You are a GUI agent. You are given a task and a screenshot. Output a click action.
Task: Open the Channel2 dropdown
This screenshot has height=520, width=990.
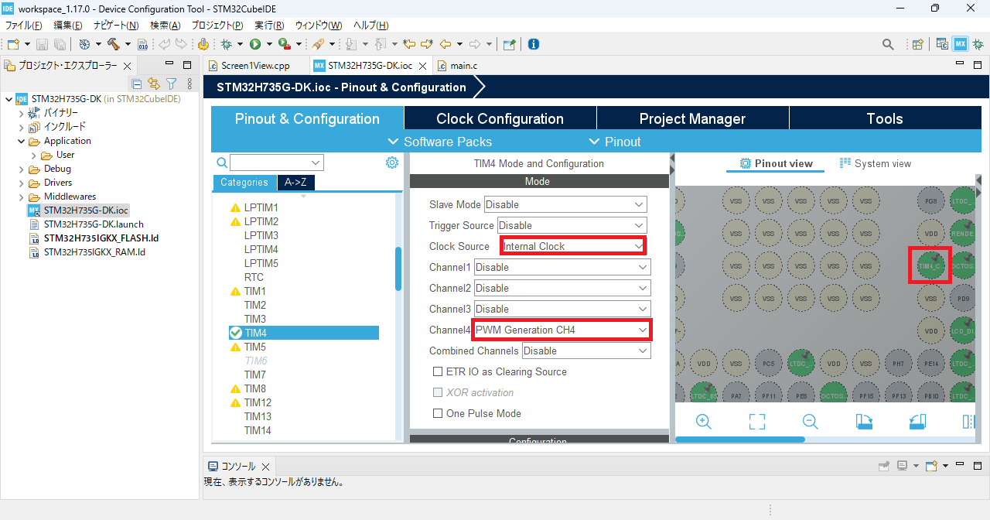562,288
